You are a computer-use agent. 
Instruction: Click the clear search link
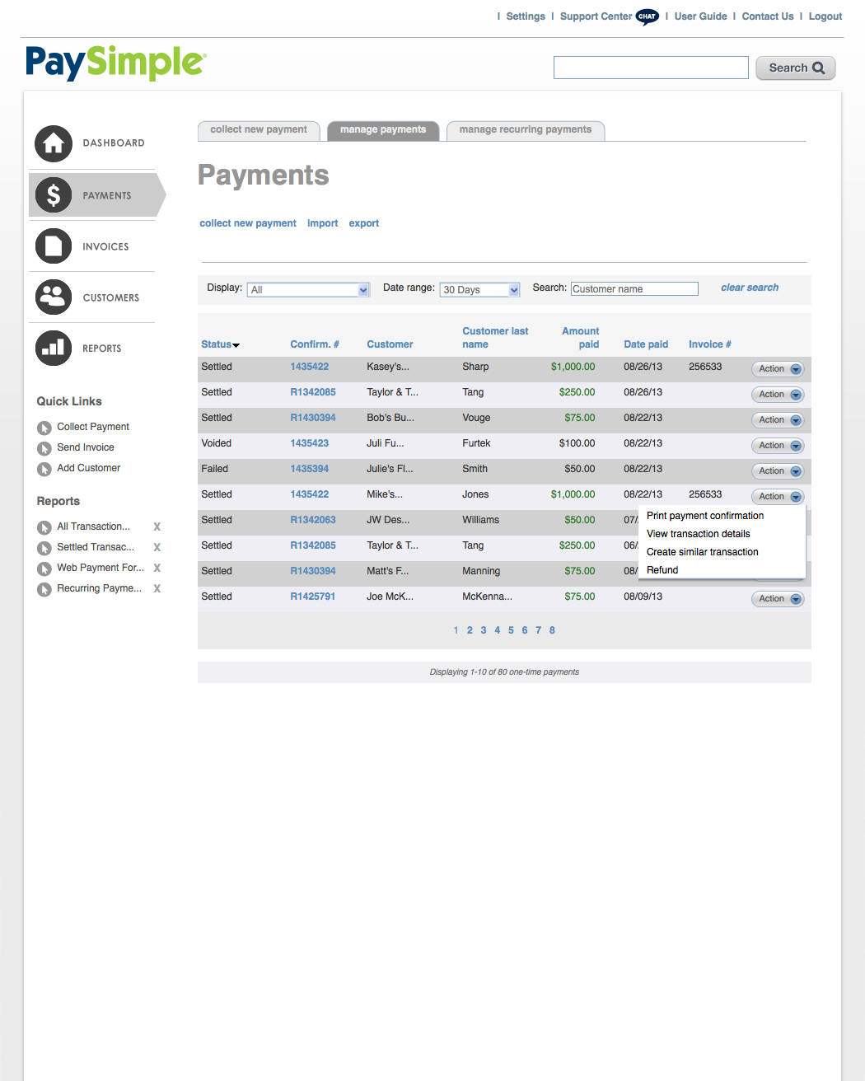pyautogui.click(x=749, y=287)
